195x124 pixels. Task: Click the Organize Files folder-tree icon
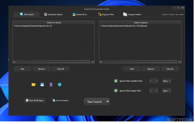point(100,14)
